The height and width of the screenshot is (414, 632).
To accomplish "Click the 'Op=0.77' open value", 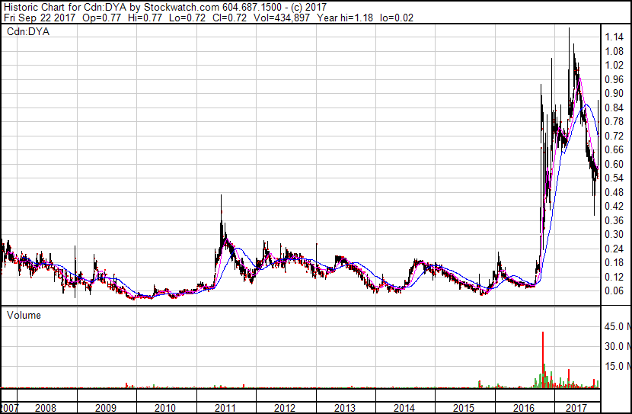I will [101, 18].
